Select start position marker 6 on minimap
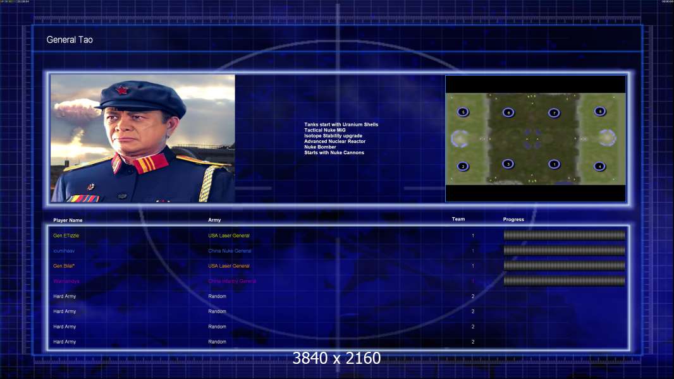This screenshot has height=379, width=674. point(508,112)
